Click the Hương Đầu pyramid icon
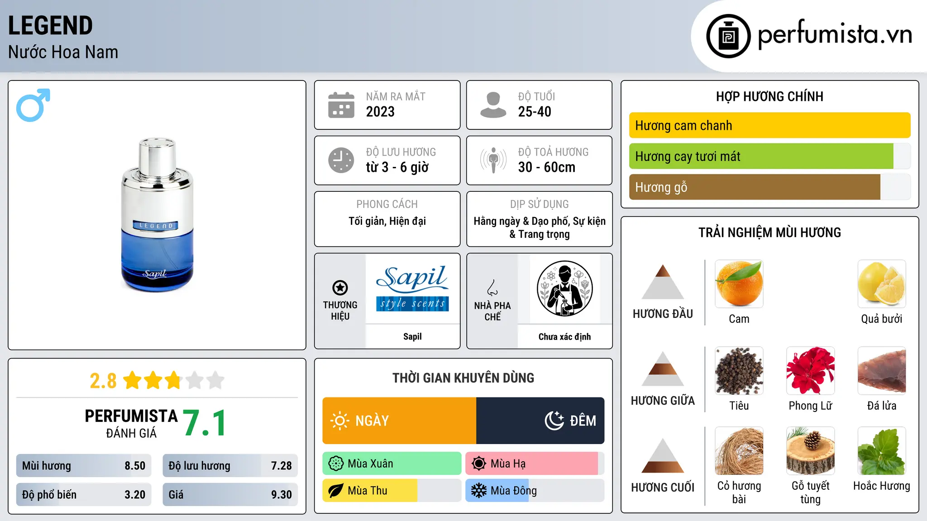The image size is (927, 521). [663, 282]
